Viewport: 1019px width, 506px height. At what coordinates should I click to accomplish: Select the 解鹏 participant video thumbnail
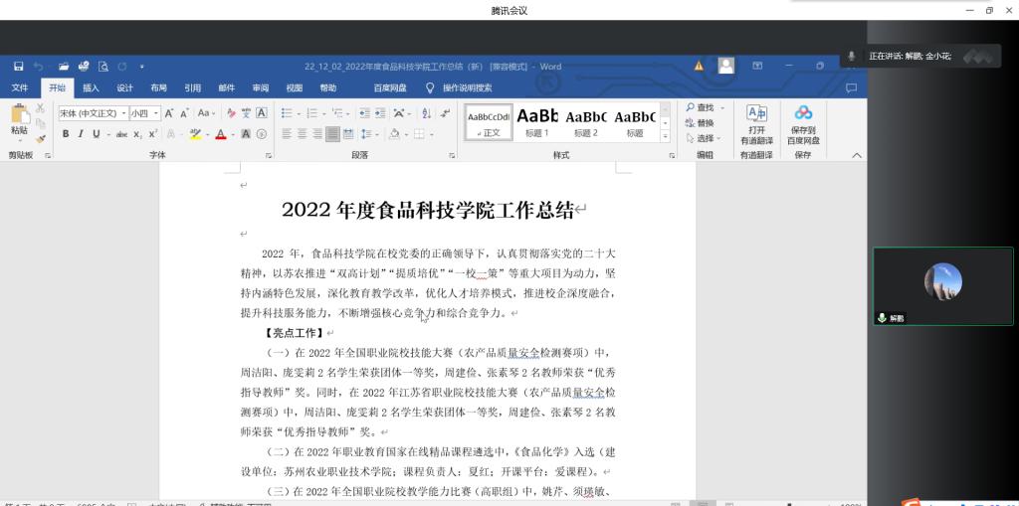coord(942,286)
